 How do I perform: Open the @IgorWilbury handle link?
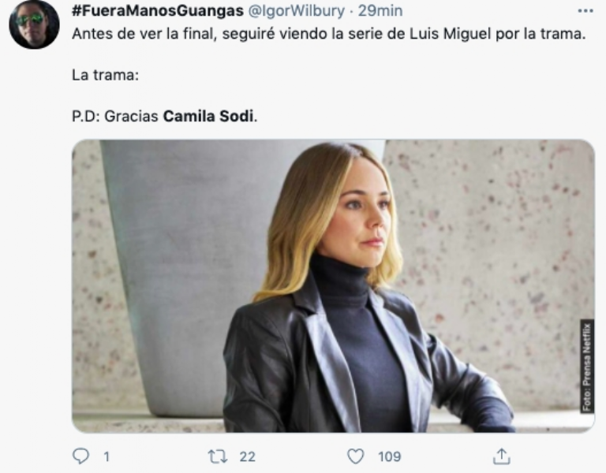click(x=296, y=11)
